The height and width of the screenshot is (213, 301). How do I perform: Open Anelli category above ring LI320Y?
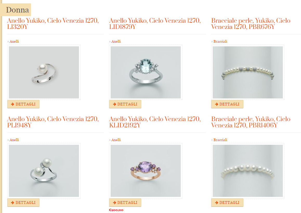click(x=14, y=41)
